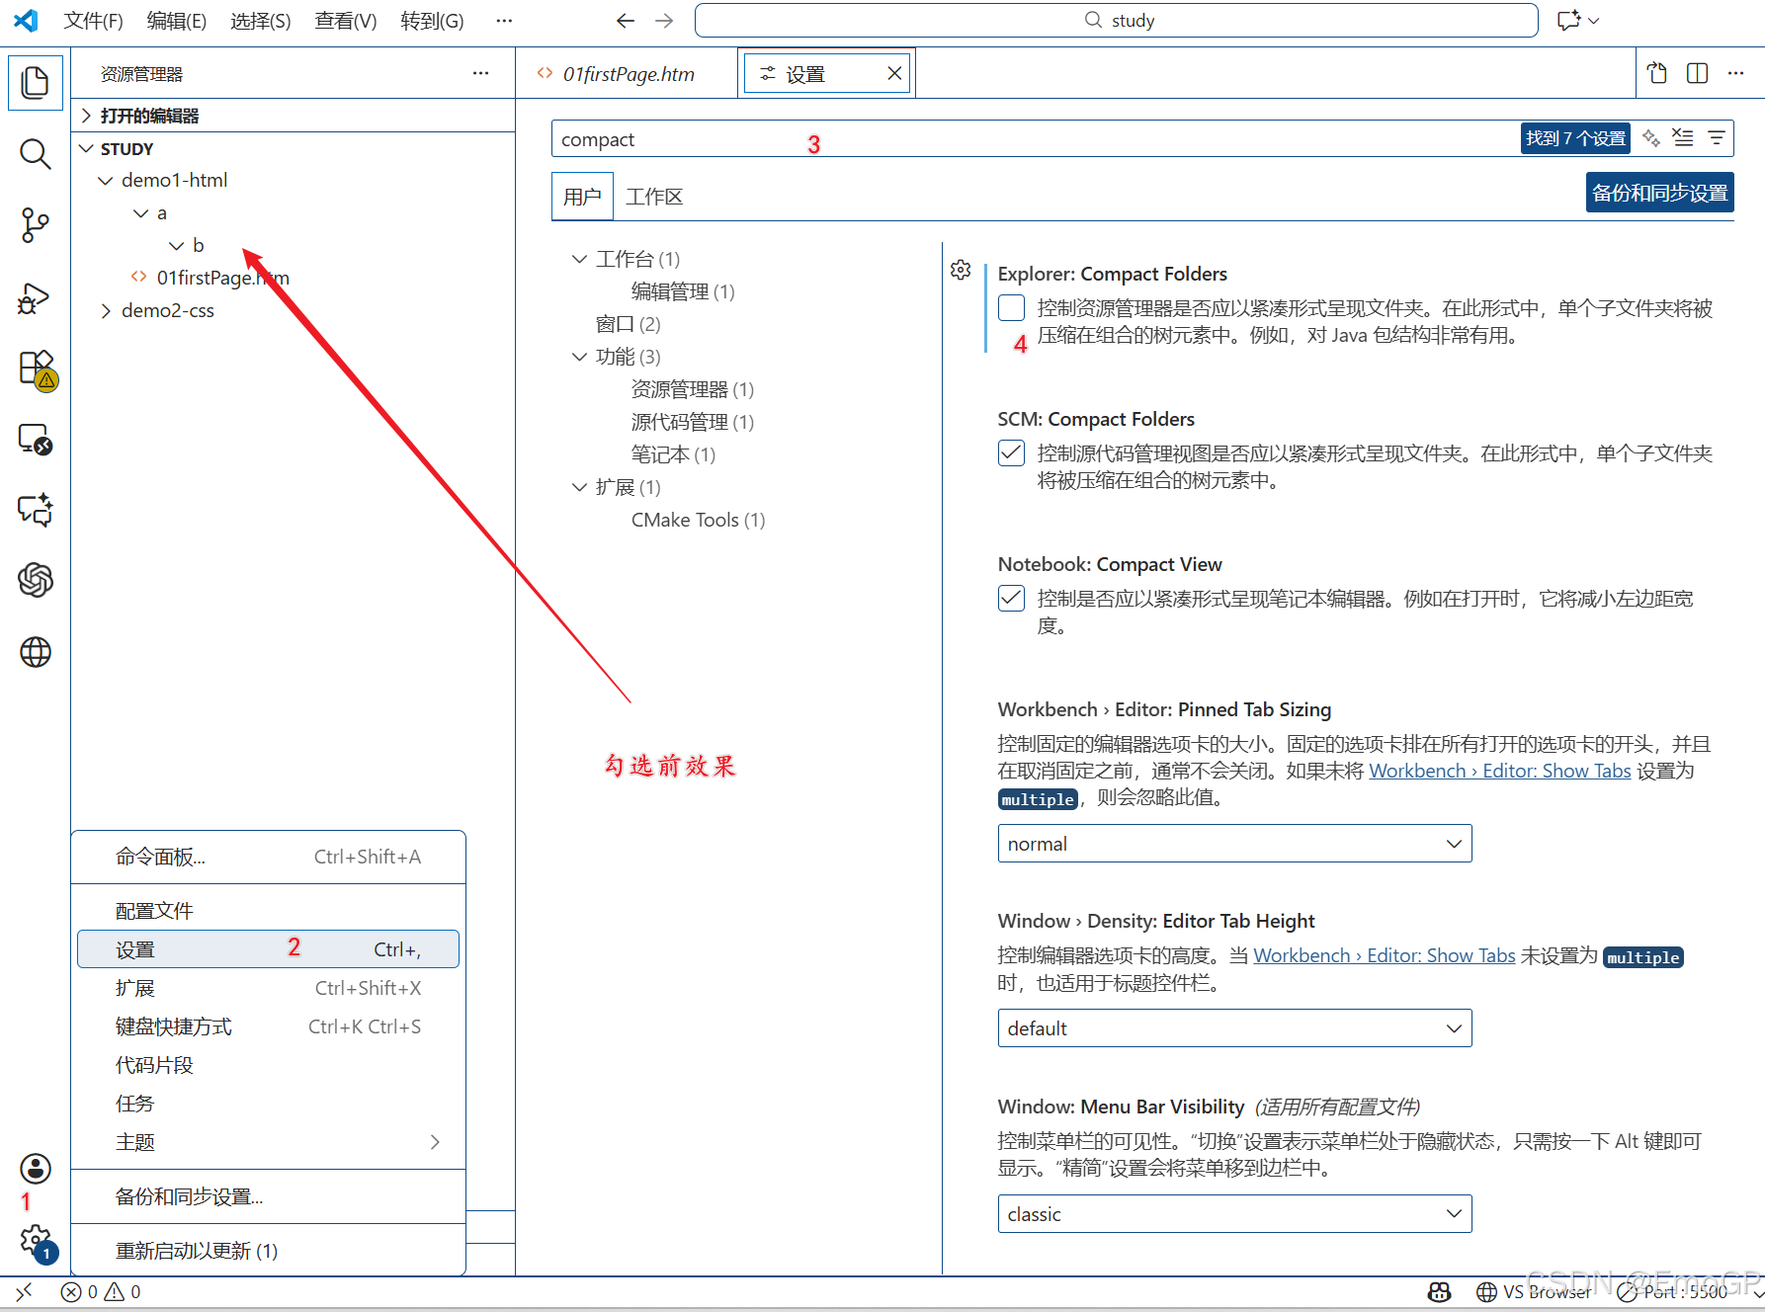
Task: Click the Manage gear icon
Action: point(36,1240)
